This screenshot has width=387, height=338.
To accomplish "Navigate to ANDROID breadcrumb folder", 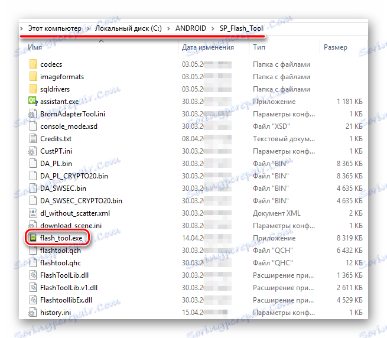I will pyautogui.click(x=190, y=28).
